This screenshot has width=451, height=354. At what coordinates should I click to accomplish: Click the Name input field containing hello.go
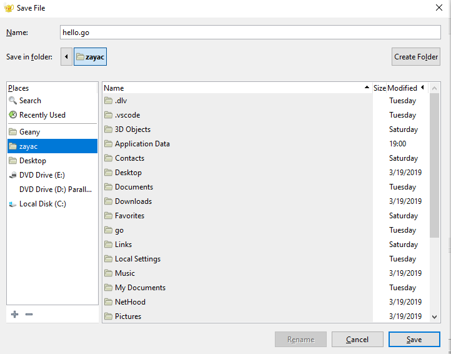[x=250, y=33]
